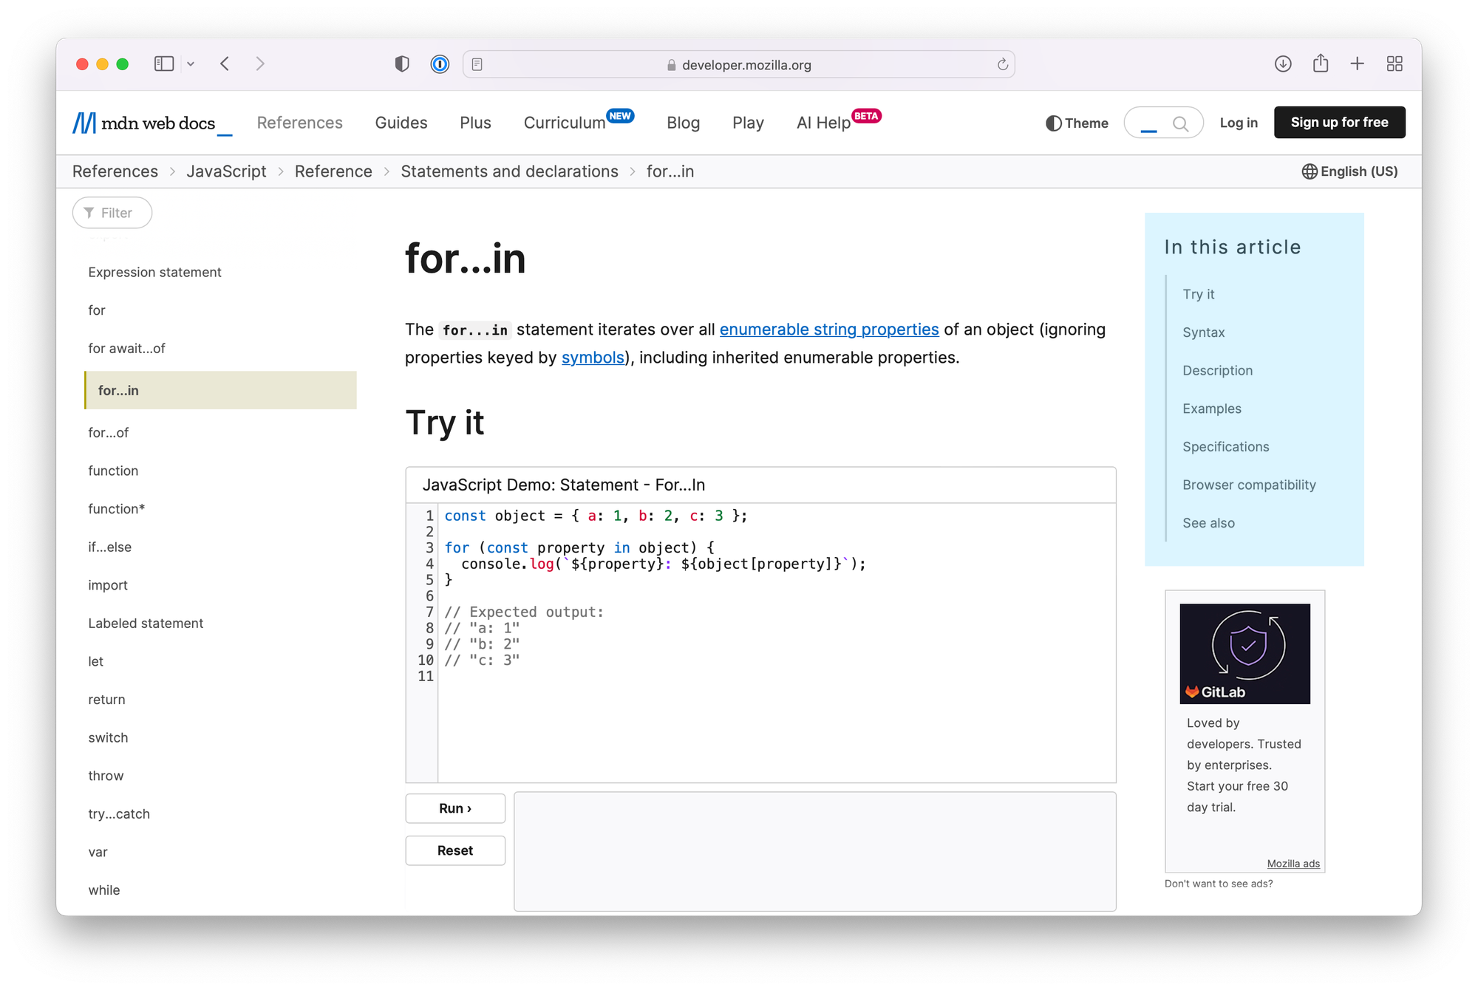Screen dimensions: 1478x990
Task: Click the privacy shield icon
Action: point(402,64)
